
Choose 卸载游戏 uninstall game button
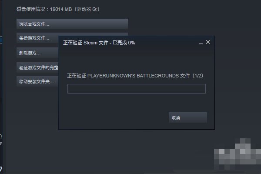37,53
